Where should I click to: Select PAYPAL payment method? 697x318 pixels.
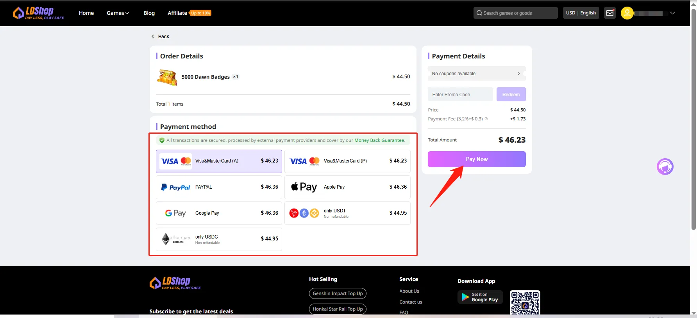coord(219,187)
